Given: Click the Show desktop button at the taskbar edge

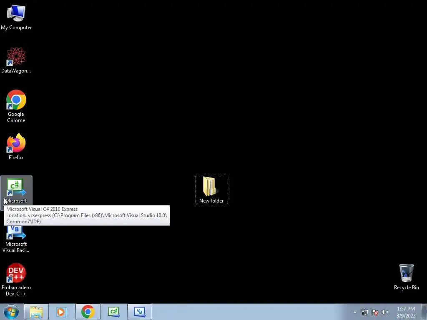Looking at the screenshot, I should [x=424, y=312].
